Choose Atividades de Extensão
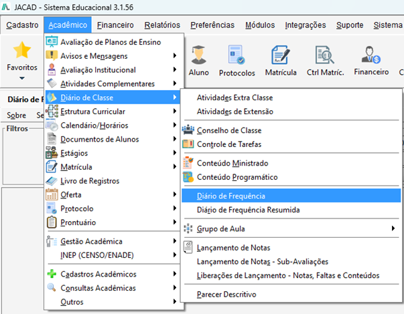 tap(291, 112)
